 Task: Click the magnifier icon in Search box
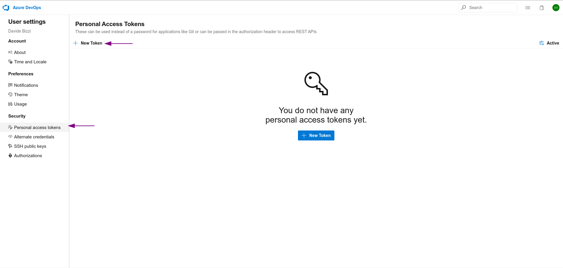[463, 8]
